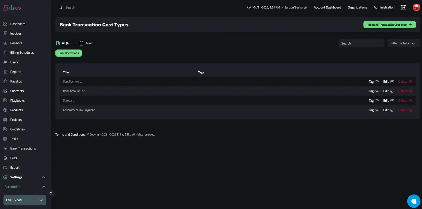
Task: Click the Enlivy logo
Action: coord(12,8)
